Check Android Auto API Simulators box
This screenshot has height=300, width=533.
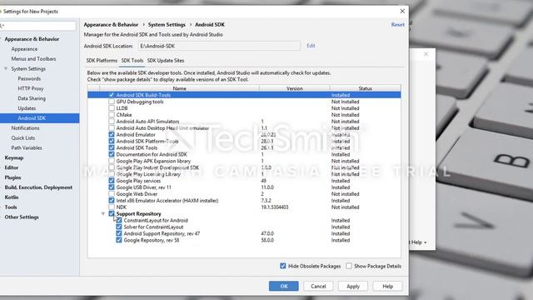[x=112, y=122]
